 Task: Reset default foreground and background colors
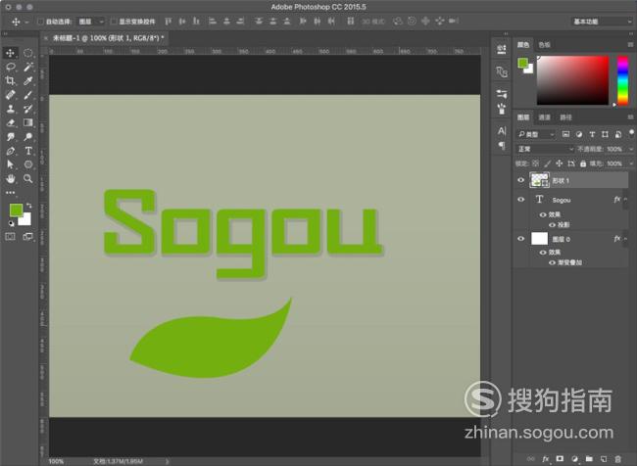point(11,223)
